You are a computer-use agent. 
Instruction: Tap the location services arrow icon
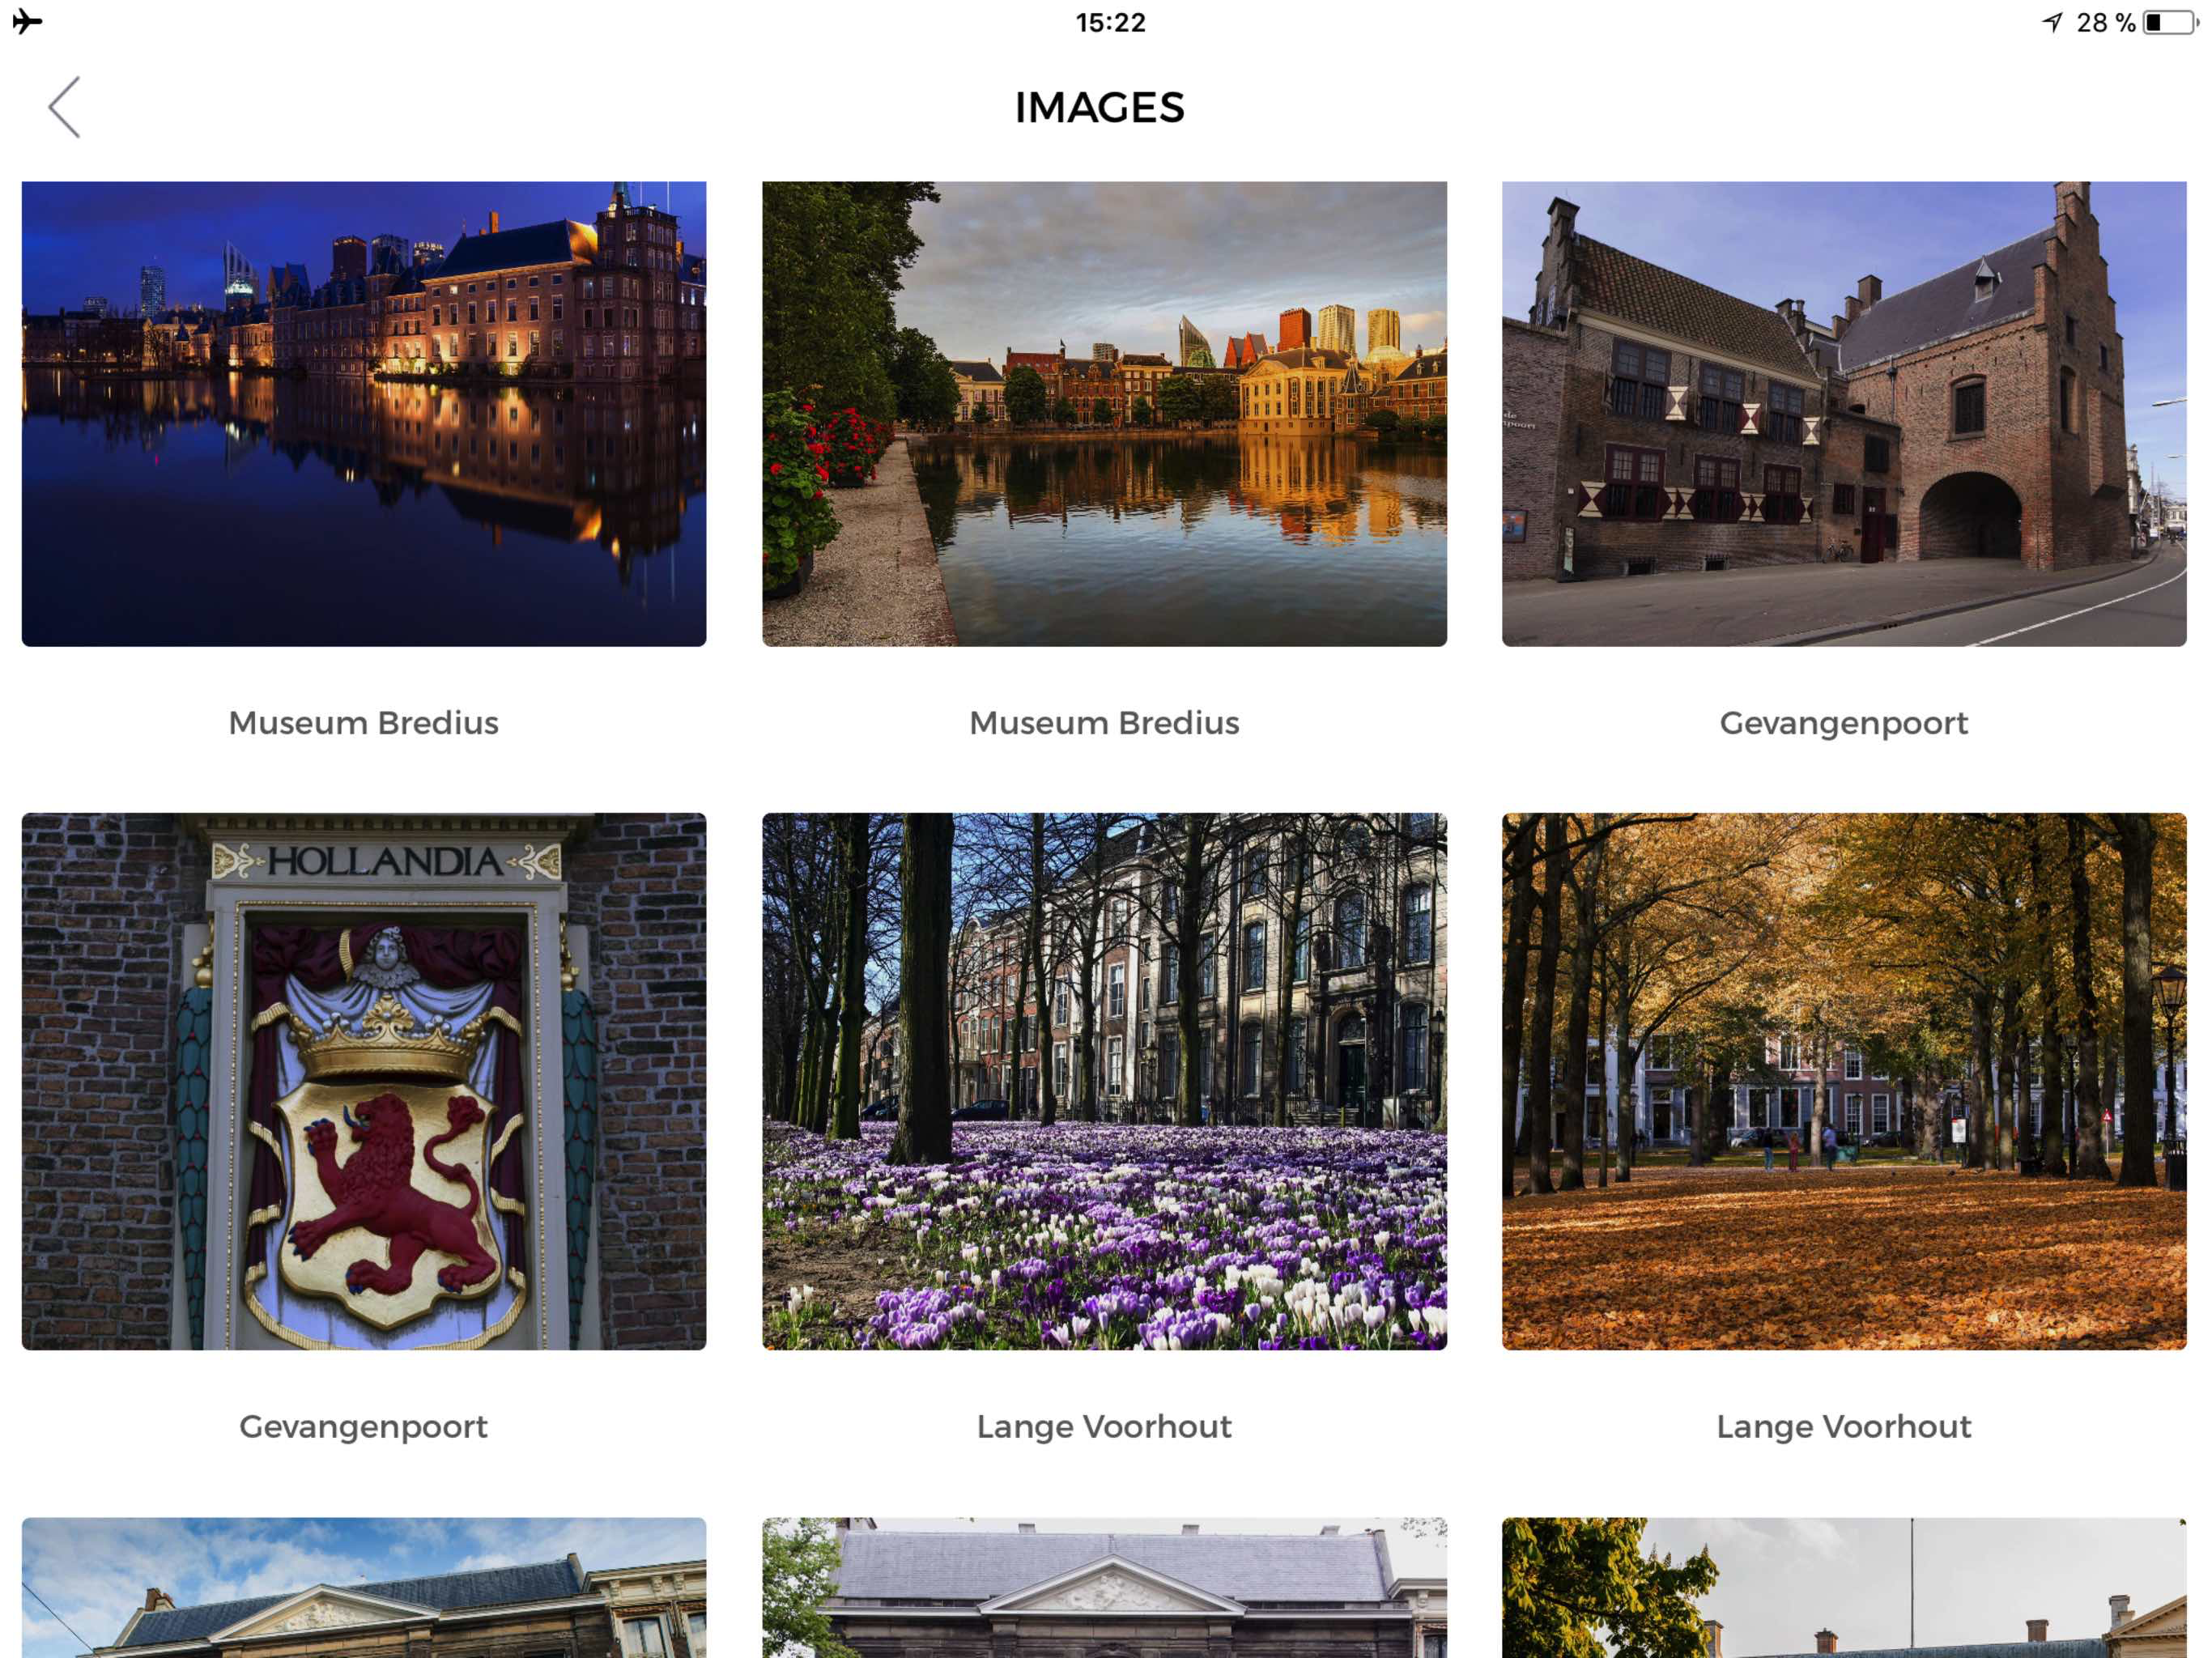[2052, 22]
